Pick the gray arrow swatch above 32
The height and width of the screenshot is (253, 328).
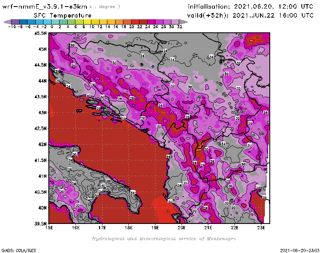click(x=183, y=22)
